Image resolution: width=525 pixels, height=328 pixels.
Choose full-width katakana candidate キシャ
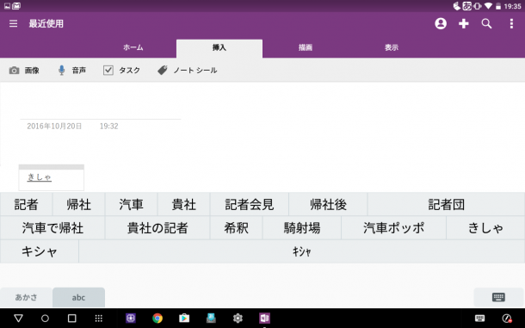(40, 251)
